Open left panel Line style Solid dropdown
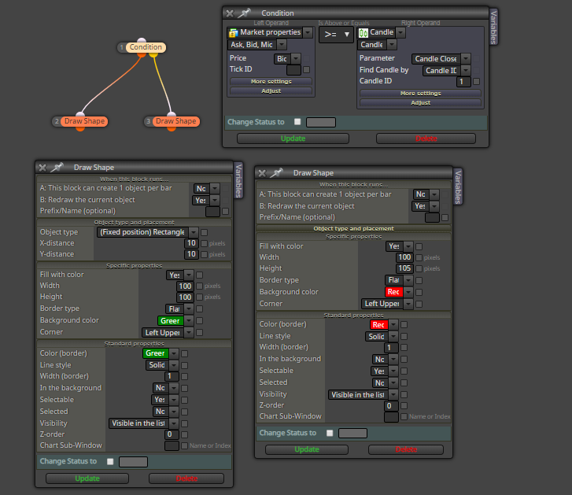This screenshot has height=495, width=572. [x=174, y=365]
